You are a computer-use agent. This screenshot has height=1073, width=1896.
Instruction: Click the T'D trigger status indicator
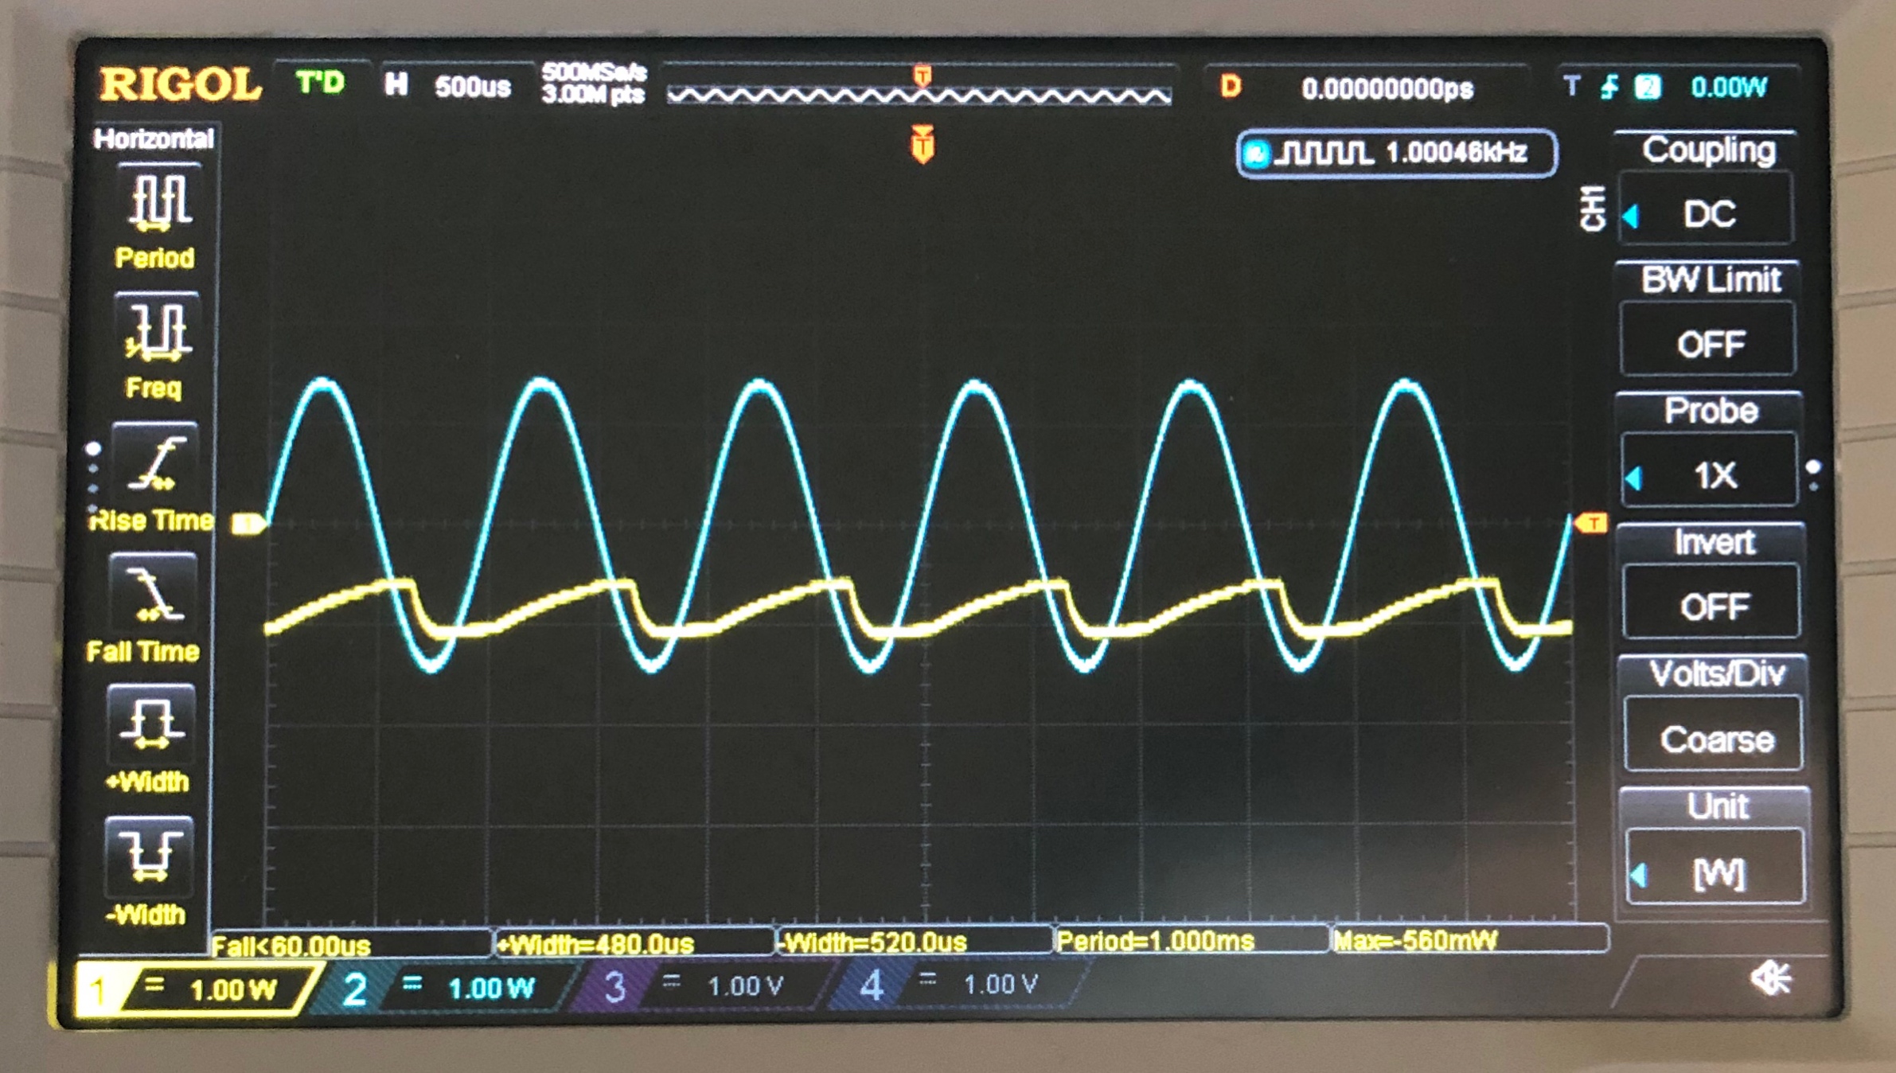pos(320,83)
